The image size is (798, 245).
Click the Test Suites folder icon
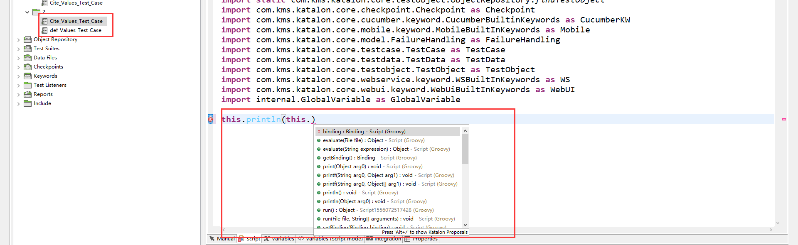click(28, 49)
